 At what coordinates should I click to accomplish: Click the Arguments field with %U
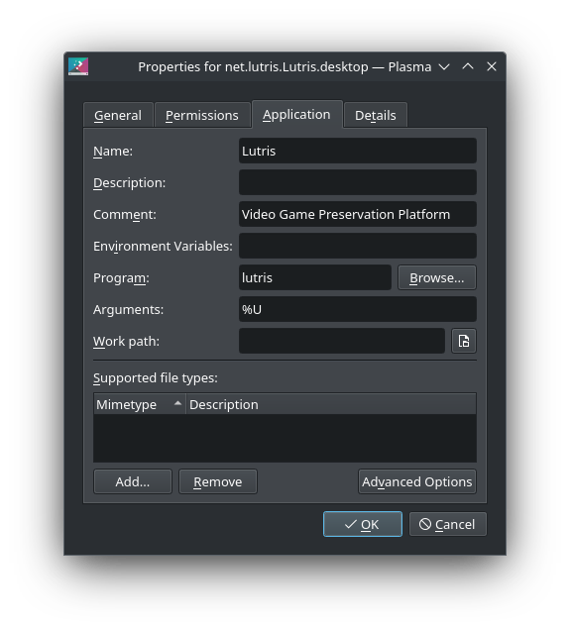[x=358, y=309]
